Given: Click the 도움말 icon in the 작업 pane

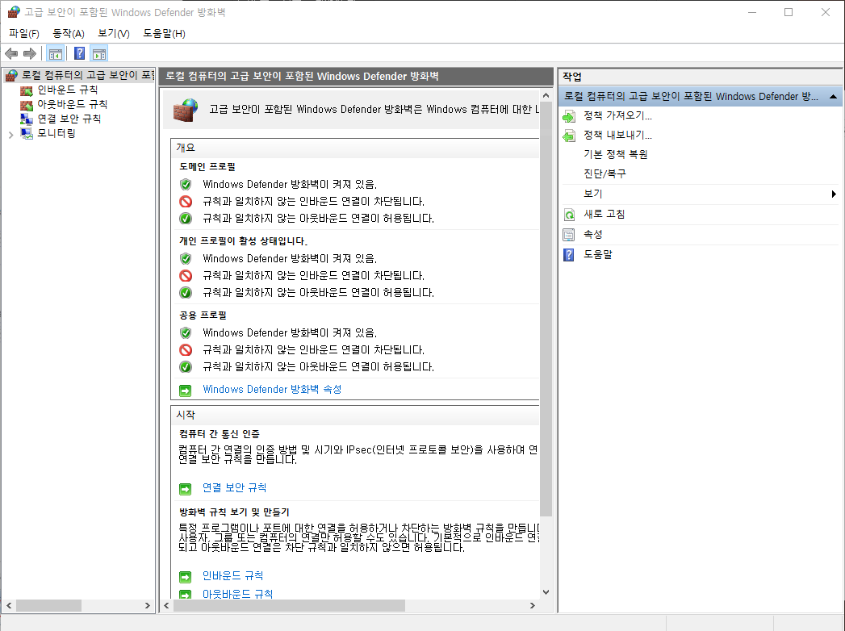Looking at the screenshot, I should (568, 253).
